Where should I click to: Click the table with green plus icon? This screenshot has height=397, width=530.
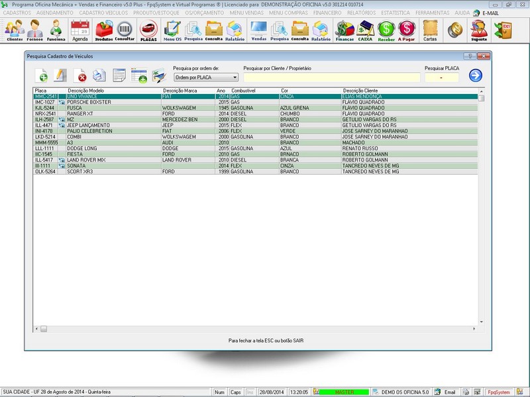pos(139,75)
